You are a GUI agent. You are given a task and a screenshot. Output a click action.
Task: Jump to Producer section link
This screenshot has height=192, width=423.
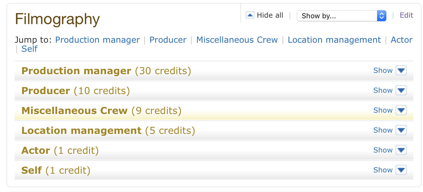coord(168,40)
